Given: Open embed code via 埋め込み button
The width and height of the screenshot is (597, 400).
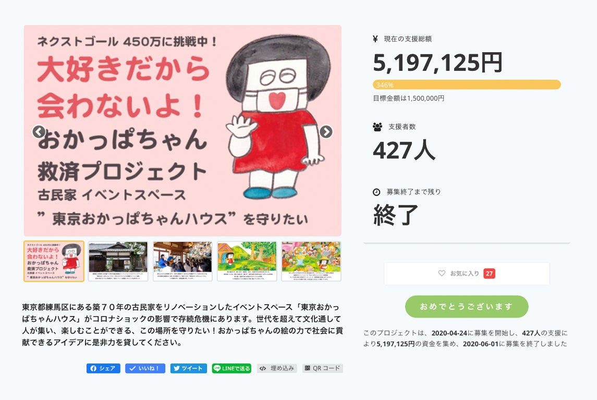Looking at the screenshot, I should [x=277, y=368].
